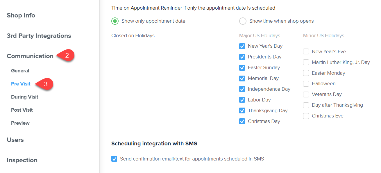The height and width of the screenshot is (173, 381).
Task: Expand the Inspection section
Action: click(22, 160)
